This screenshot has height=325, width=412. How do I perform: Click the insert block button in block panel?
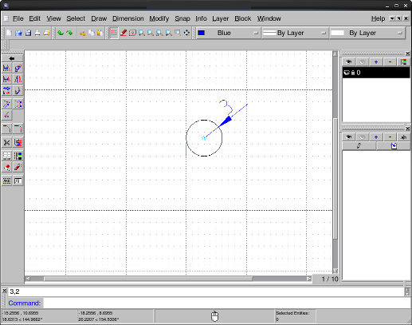pos(394,146)
